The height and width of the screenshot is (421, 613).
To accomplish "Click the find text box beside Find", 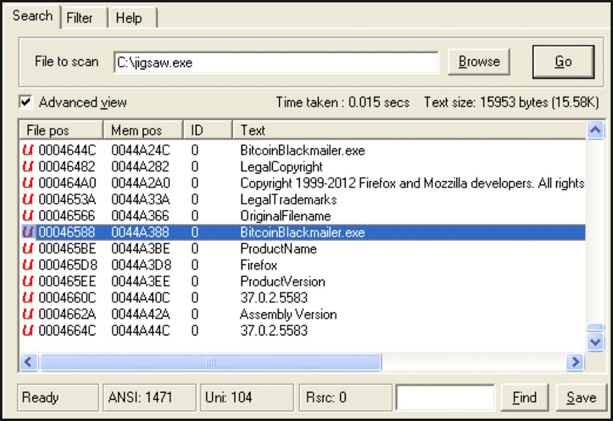I will pos(446,397).
